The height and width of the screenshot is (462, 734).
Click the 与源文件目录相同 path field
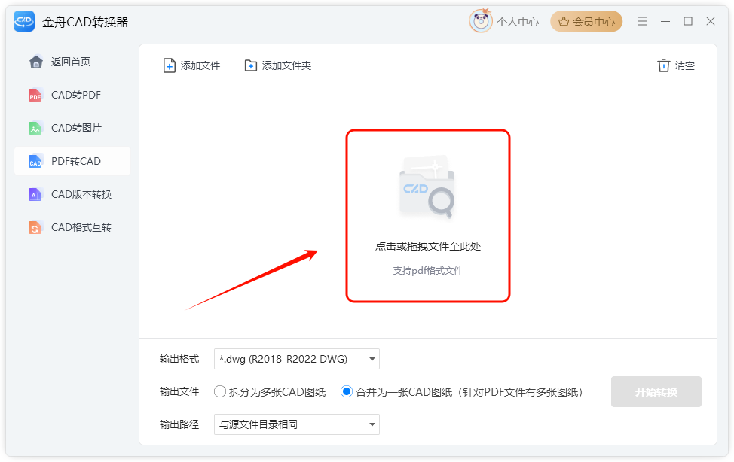(x=297, y=424)
